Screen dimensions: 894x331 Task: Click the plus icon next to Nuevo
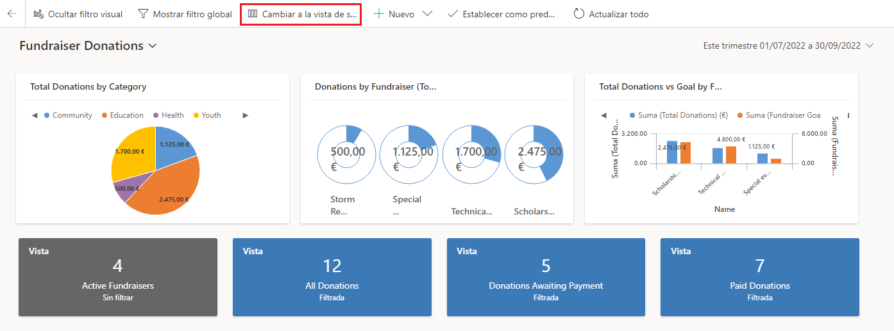click(x=379, y=13)
